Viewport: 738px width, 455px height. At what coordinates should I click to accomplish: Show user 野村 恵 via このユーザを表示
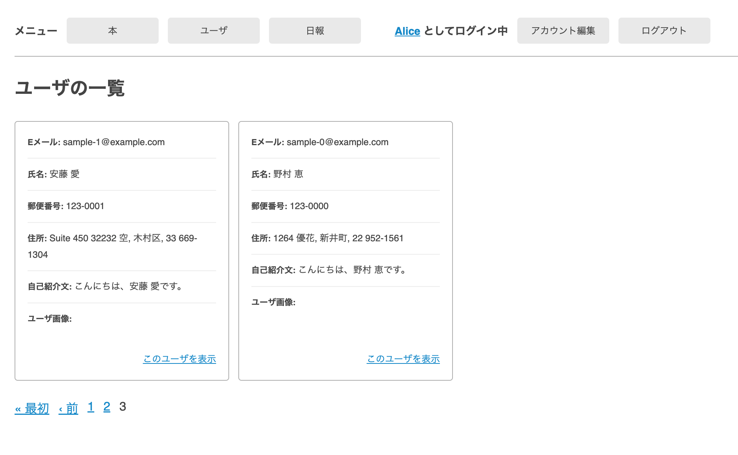coord(403,359)
